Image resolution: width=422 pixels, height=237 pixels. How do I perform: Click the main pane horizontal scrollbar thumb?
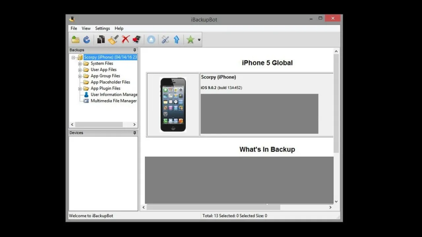[213, 207]
